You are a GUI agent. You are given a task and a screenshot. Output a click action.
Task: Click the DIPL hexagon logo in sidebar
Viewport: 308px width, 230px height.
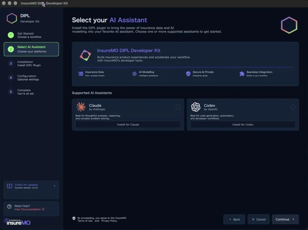point(12,18)
